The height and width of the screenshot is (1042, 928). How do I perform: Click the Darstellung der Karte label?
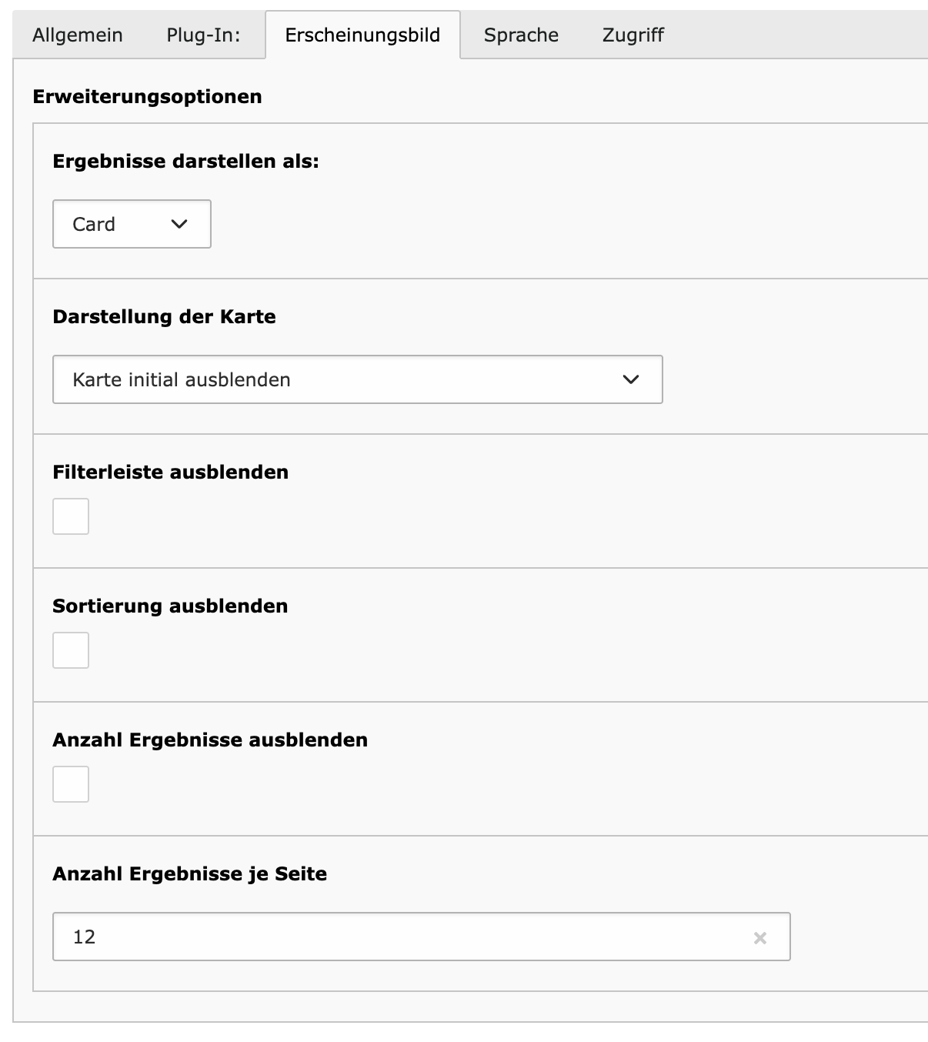(x=164, y=317)
